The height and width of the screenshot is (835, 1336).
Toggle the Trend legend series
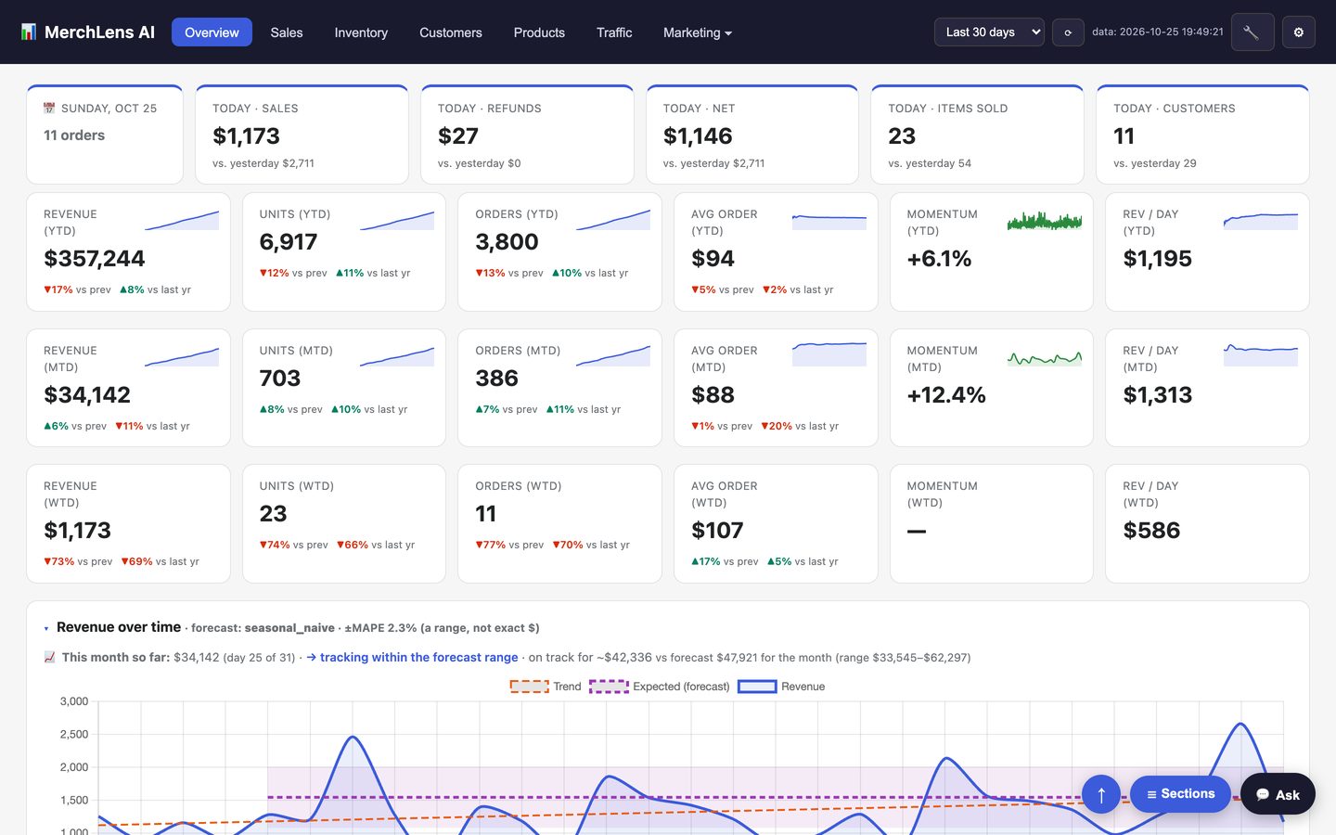pyautogui.click(x=546, y=687)
